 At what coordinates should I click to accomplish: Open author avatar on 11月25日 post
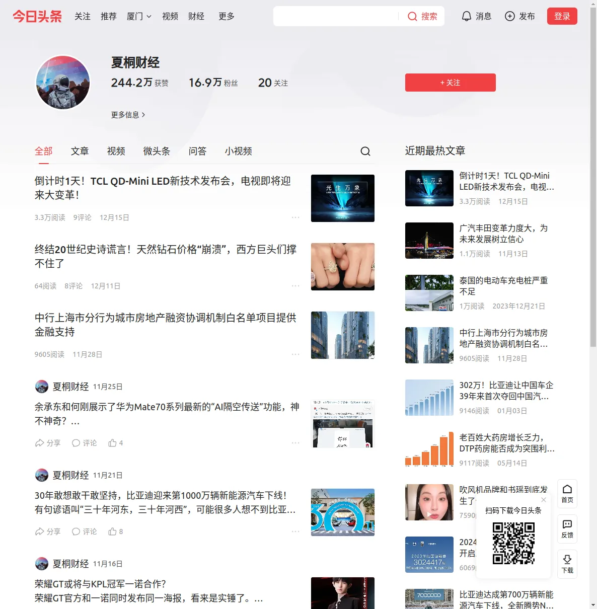42,387
